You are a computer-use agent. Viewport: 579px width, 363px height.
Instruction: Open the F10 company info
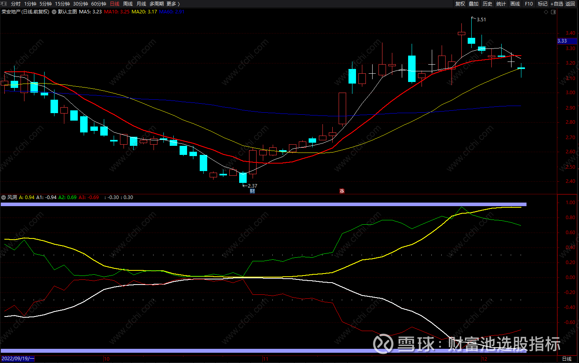(529, 4)
